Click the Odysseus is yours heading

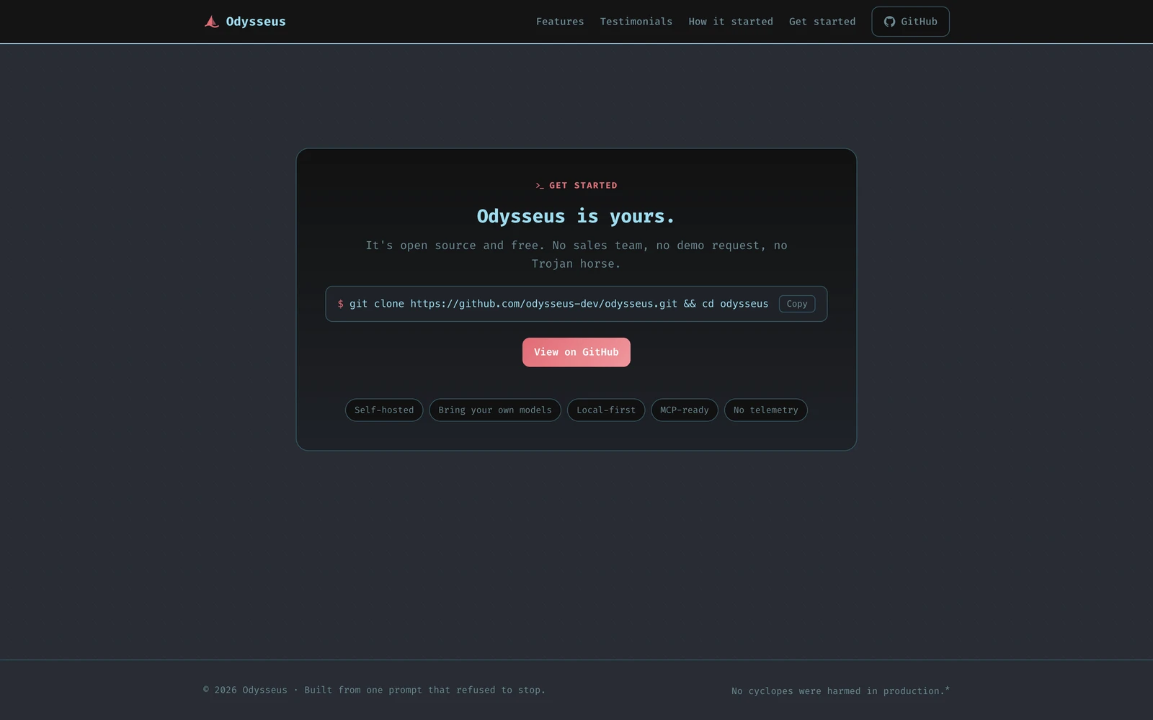576,216
